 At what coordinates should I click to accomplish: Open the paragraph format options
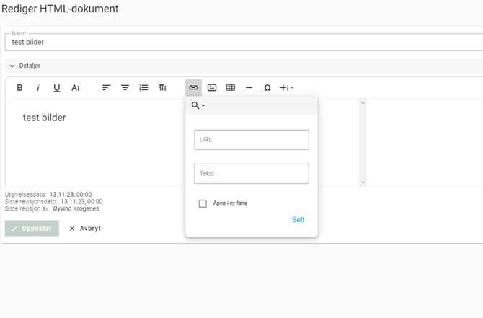(162, 88)
